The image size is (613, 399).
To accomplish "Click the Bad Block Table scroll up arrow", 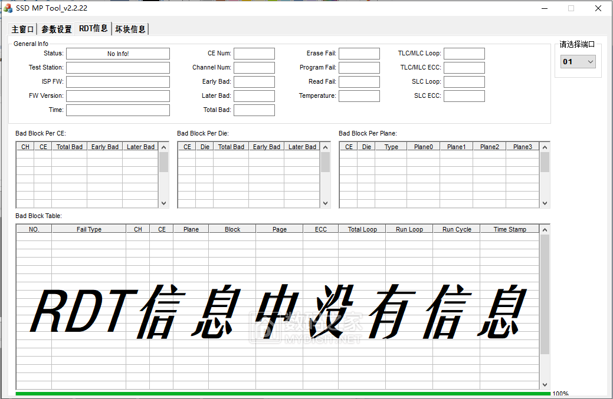I will (x=545, y=229).
